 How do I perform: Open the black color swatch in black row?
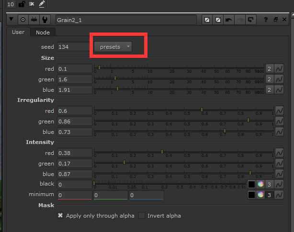(x=251, y=184)
